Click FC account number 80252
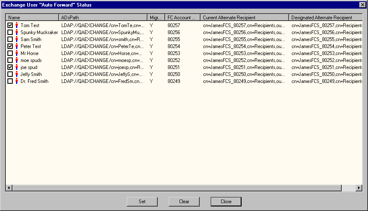368x211 pixels. coord(174,60)
